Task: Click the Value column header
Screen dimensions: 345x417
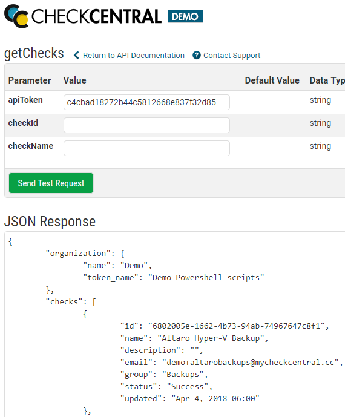Action: click(74, 80)
